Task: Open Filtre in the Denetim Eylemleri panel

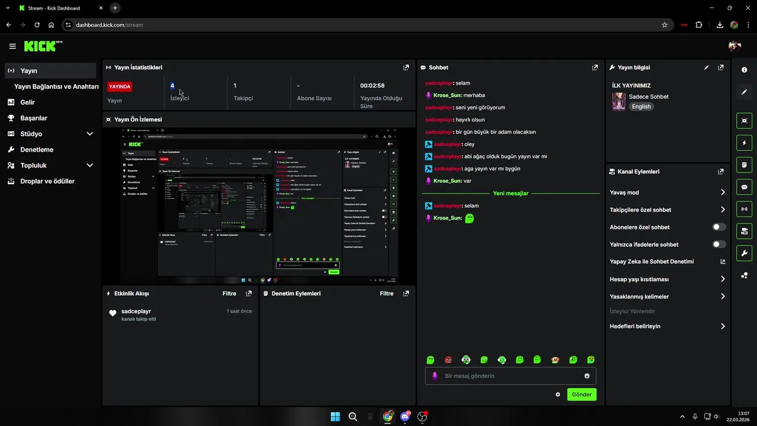Action: point(387,293)
